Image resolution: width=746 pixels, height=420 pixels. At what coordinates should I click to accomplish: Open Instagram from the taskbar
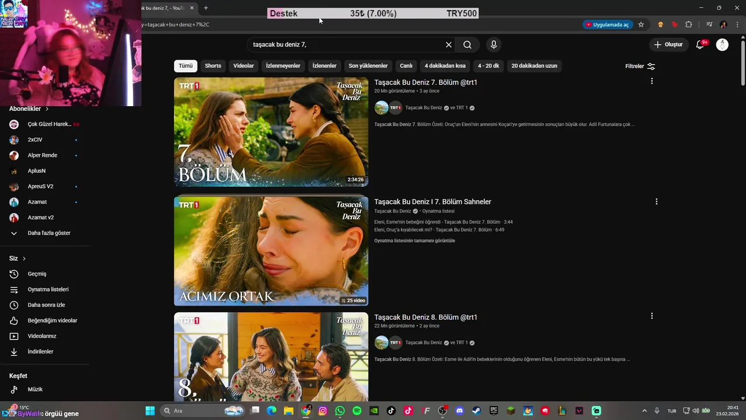coord(323,411)
